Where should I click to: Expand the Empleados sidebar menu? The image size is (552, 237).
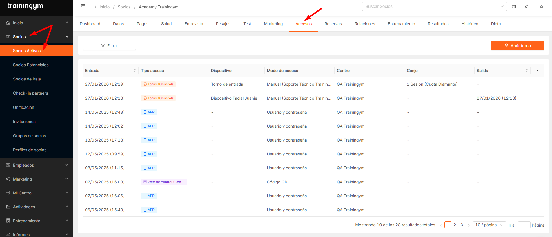tap(66, 165)
